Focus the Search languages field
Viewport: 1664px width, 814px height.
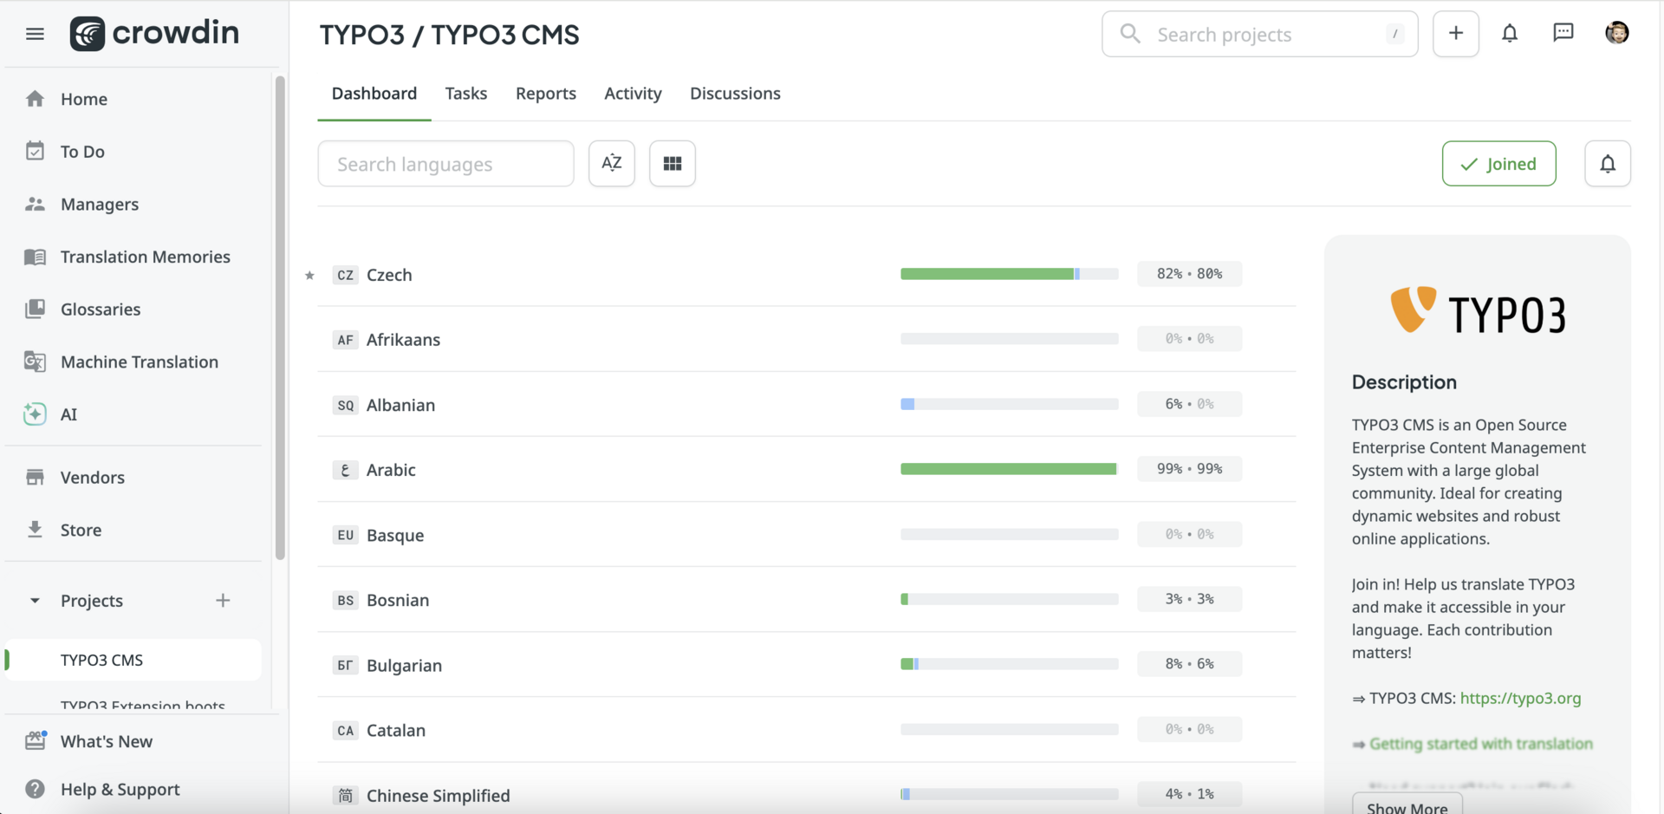(445, 164)
